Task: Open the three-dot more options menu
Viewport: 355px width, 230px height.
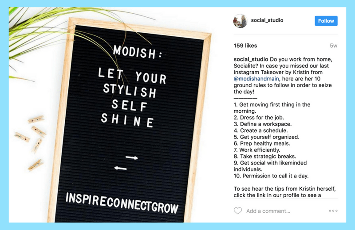Action: tap(333, 211)
